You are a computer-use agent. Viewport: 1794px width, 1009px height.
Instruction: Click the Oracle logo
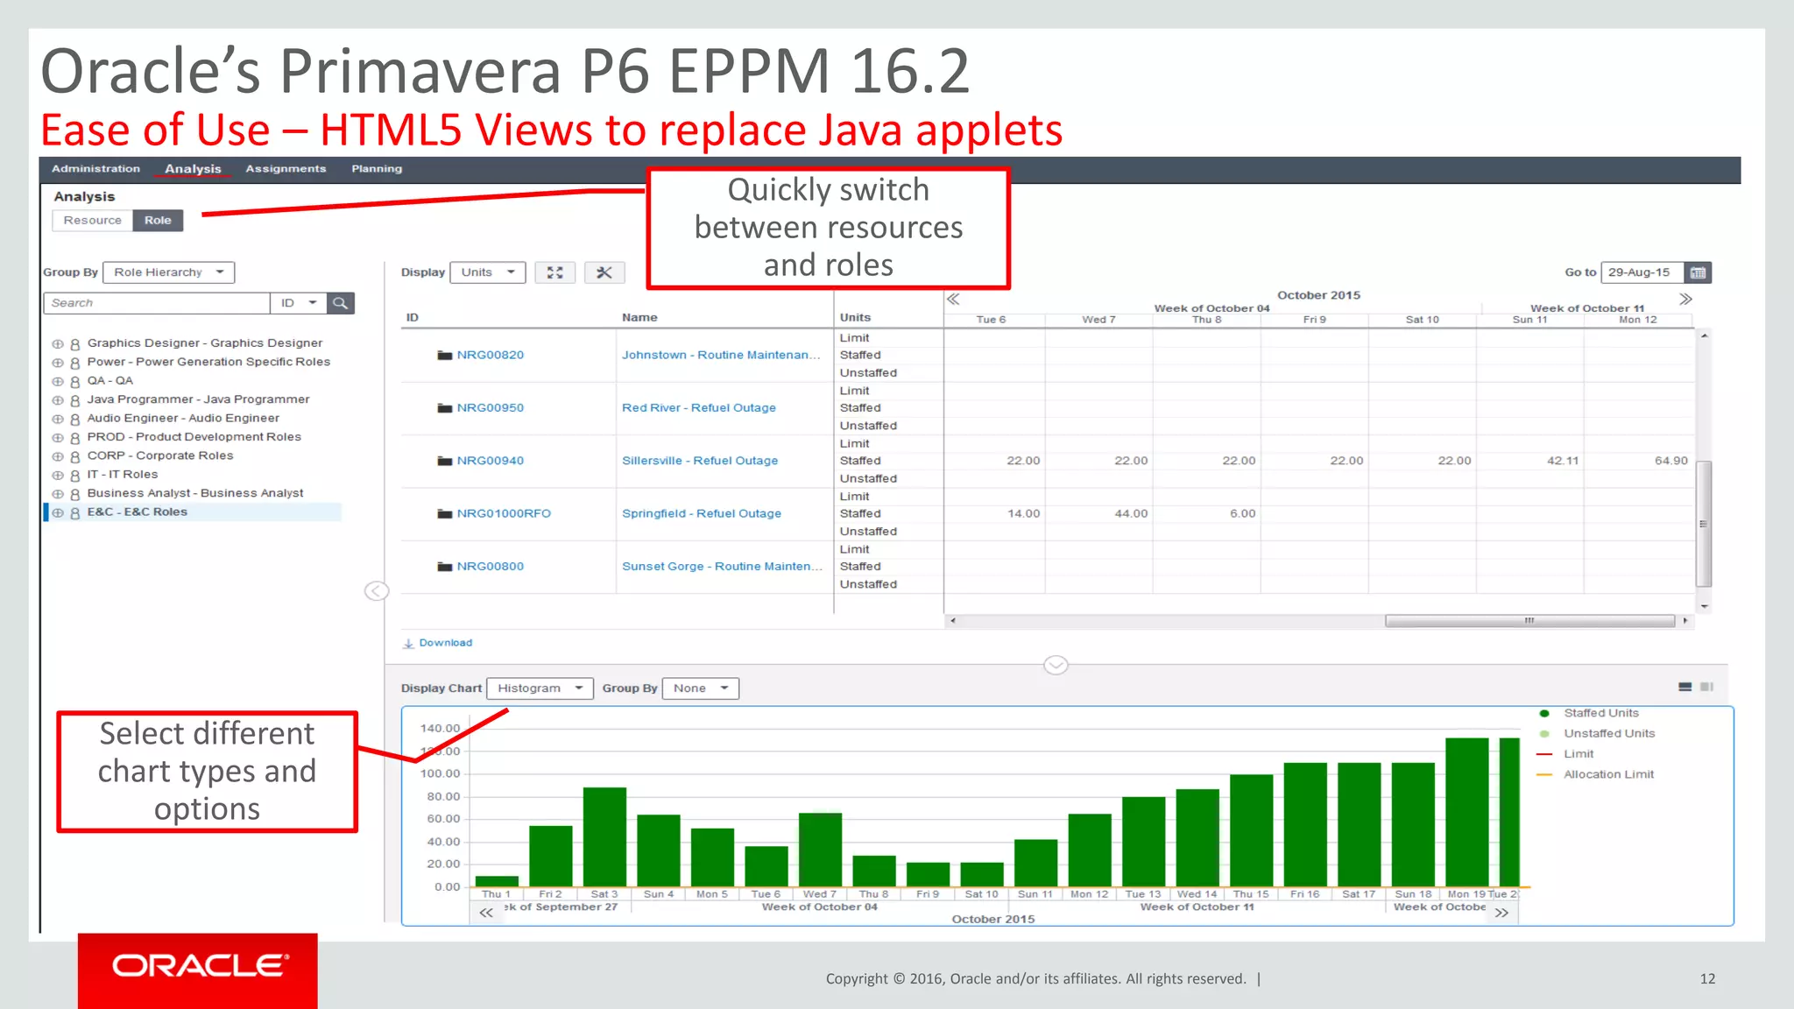[x=199, y=966]
